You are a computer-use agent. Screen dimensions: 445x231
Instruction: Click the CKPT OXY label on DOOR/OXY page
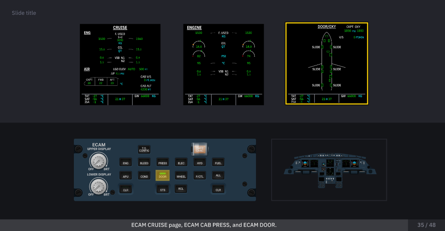click(353, 27)
